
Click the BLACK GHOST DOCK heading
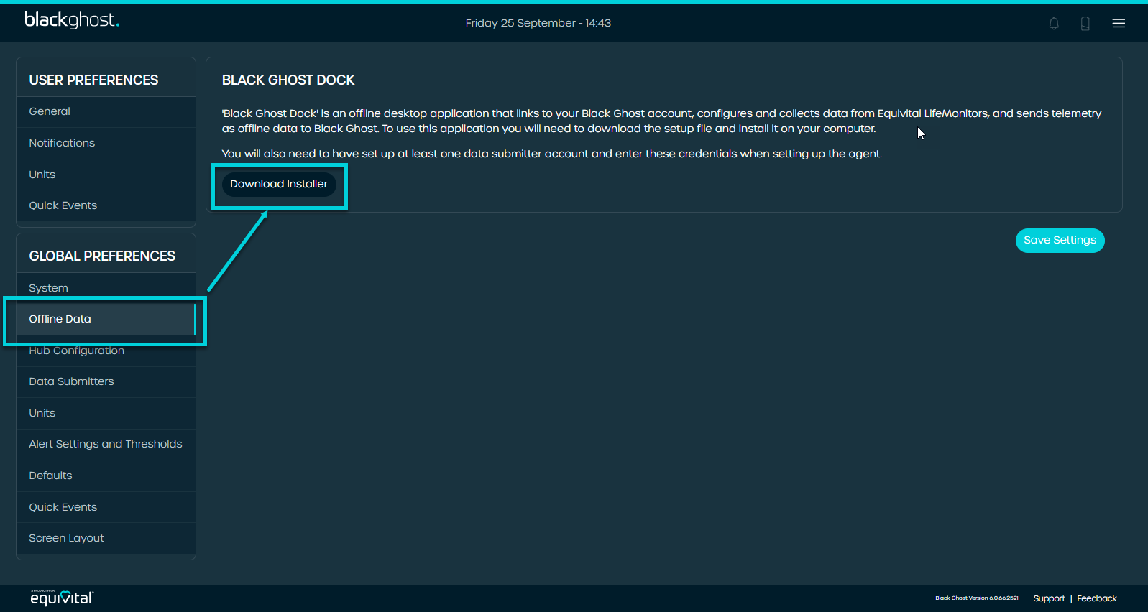click(288, 80)
